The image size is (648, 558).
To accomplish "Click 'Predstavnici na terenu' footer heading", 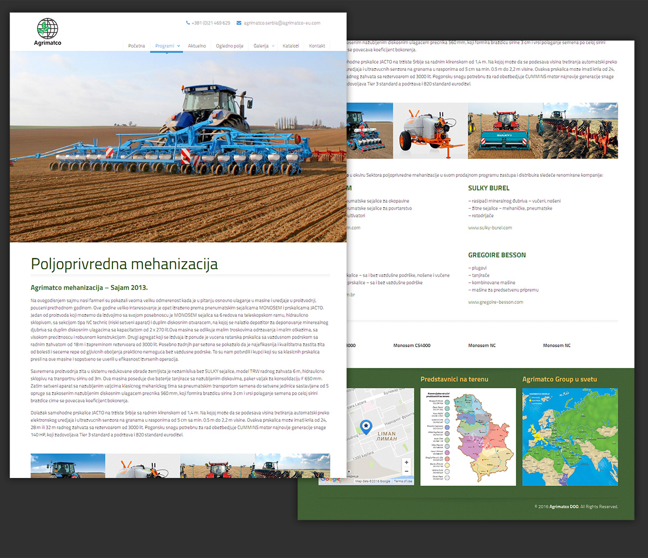I will click(454, 379).
